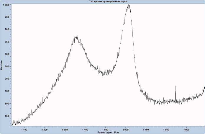Click the 900 Y-axis tick label

[7, 30]
